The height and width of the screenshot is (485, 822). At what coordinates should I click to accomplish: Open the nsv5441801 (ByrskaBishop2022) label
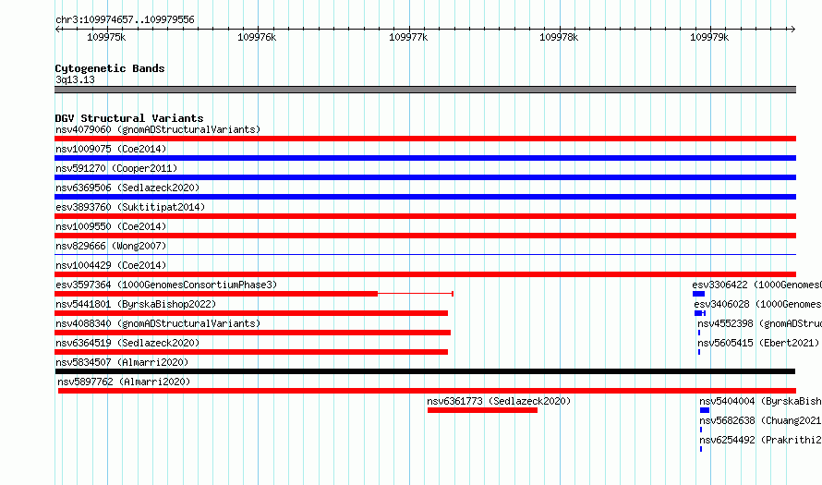click(x=136, y=304)
